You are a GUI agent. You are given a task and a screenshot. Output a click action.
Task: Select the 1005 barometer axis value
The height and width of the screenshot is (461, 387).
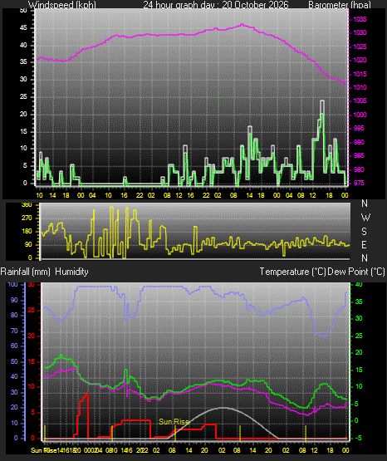[x=360, y=101]
